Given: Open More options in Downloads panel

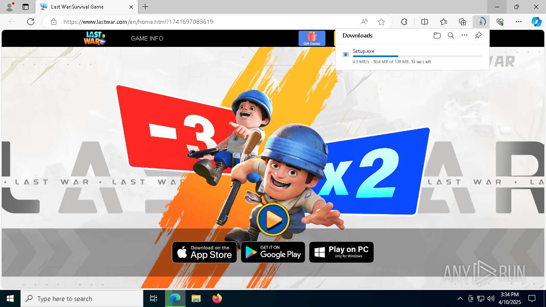Looking at the screenshot, I should click(465, 35).
